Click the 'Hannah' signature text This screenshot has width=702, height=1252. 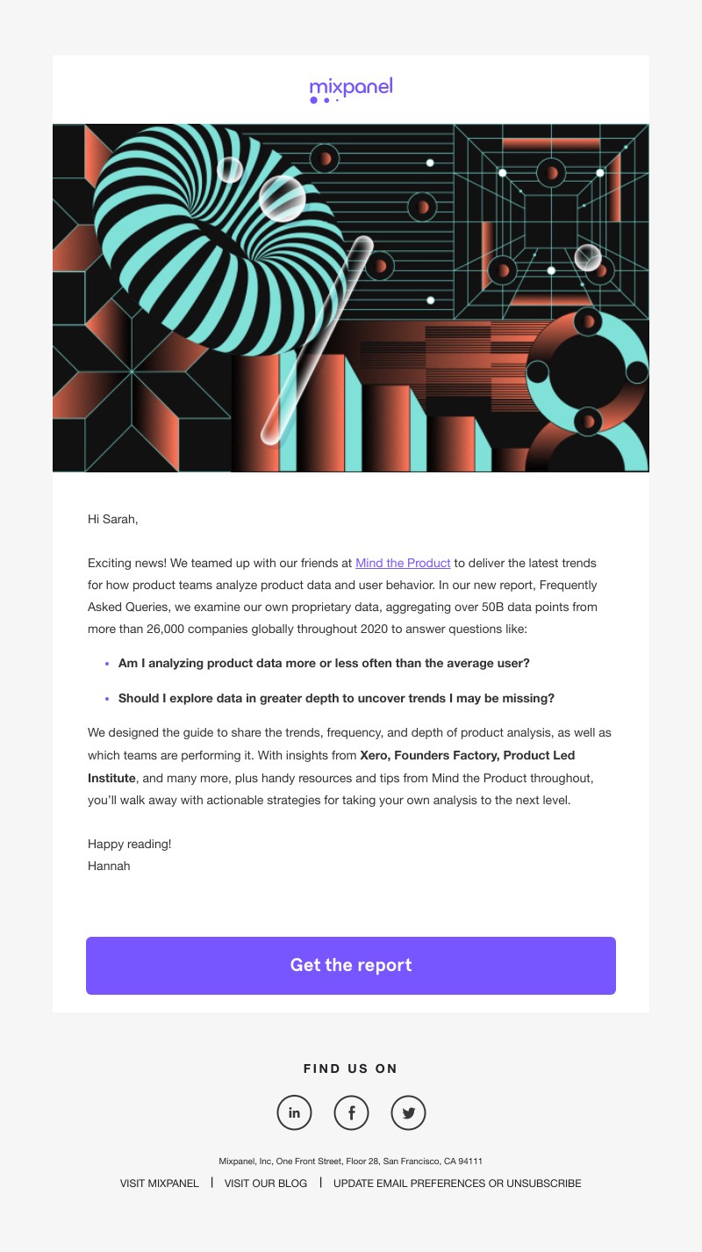click(109, 866)
